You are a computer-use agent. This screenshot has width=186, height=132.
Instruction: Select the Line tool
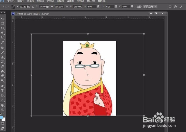point(2,100)
